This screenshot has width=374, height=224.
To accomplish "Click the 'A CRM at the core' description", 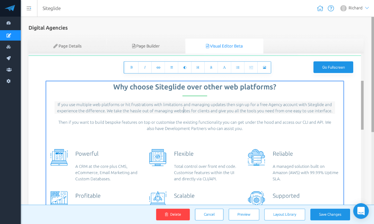I will (106, 173).
